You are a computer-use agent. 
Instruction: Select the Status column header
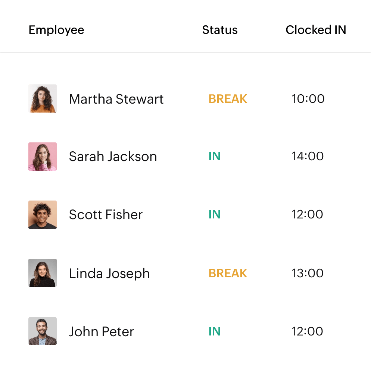click(220, 30)
